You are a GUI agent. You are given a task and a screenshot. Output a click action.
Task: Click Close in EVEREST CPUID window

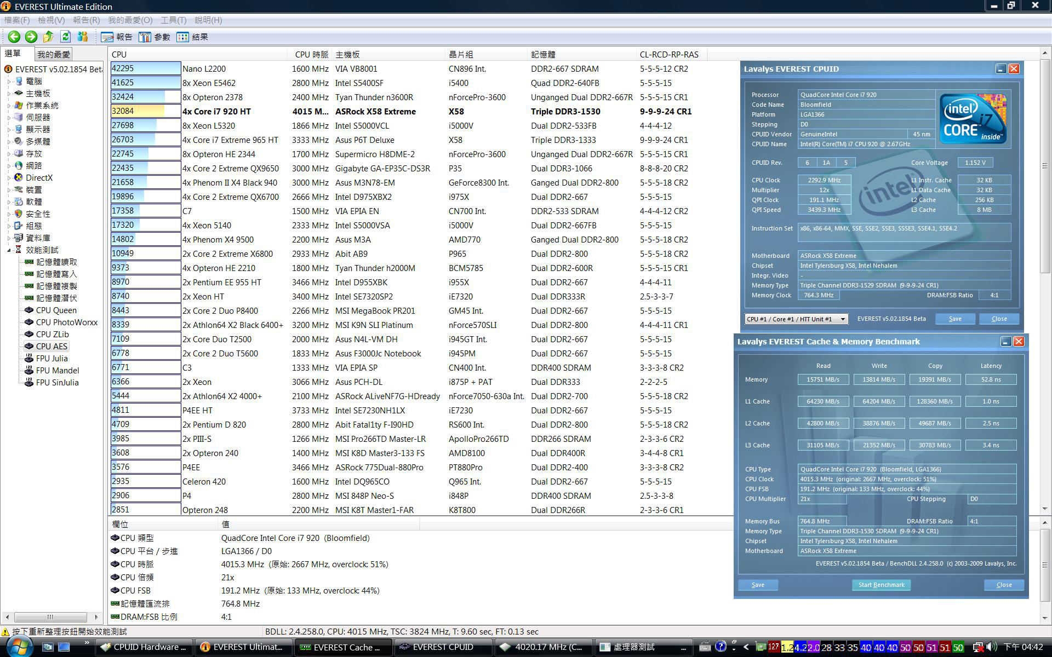(999, 319)
